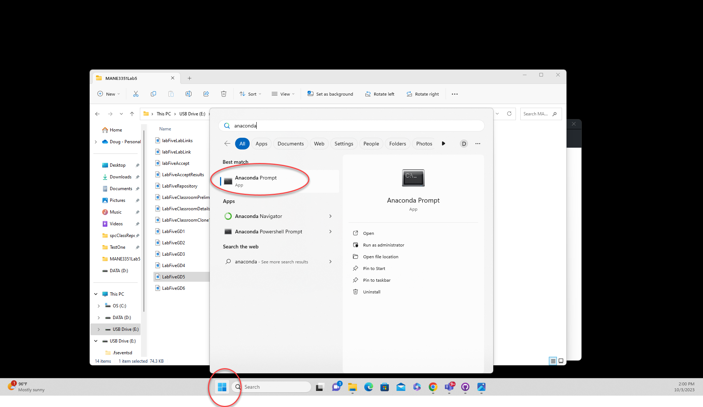Open Microsoft Edge from taskbar
The width and height of the screenshot is (703, 407).
[369, 387]
